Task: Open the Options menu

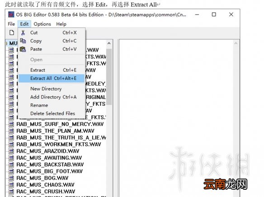Action: 42,24
